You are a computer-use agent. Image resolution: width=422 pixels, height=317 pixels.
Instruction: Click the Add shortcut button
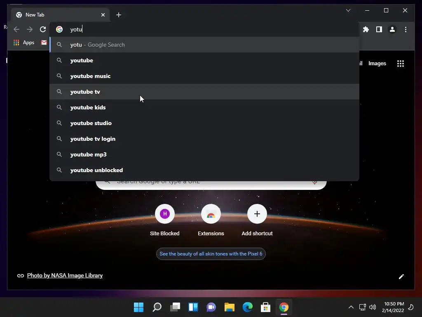(x=257, y=220)
